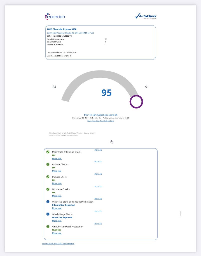Open 'Click for AutoCheck Terms and Conditions' link
201x256 pixels.
[58, 243]
